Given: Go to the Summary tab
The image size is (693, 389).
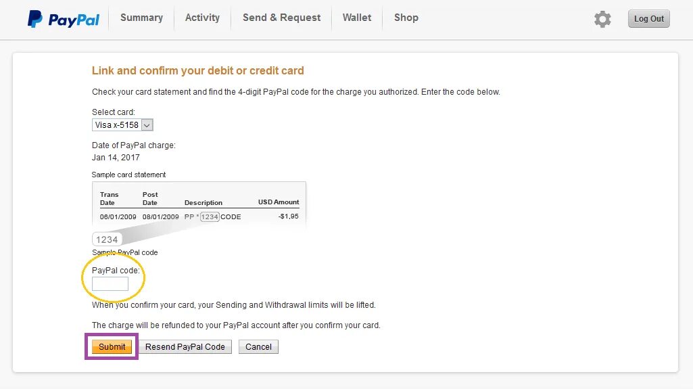Looking at the screenshot, I should coord(141,18).
